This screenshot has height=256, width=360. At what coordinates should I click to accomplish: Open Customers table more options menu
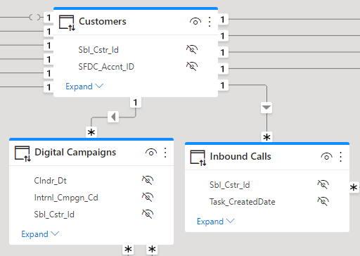[x=210, y=22]
